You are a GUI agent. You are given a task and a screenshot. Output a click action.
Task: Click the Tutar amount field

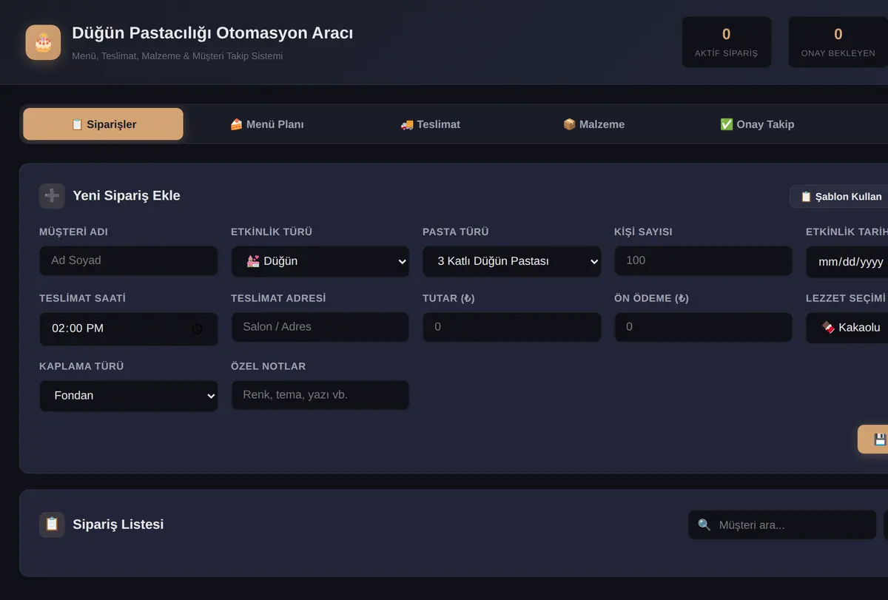pos(512,327)
